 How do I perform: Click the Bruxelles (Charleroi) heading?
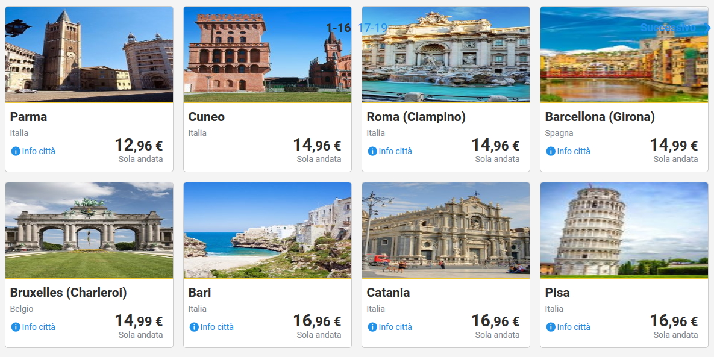click(69, 293)
